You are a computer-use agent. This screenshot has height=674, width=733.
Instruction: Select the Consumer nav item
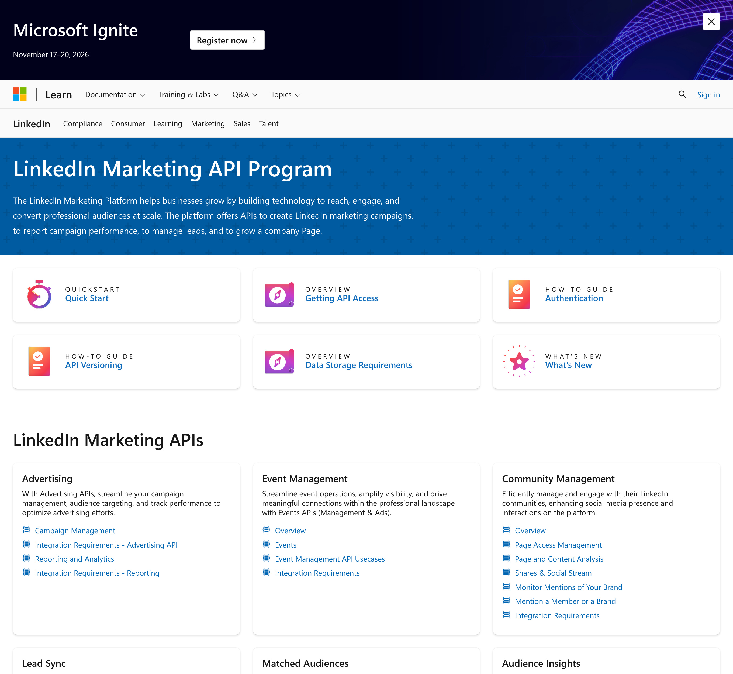tap(128, 124)
